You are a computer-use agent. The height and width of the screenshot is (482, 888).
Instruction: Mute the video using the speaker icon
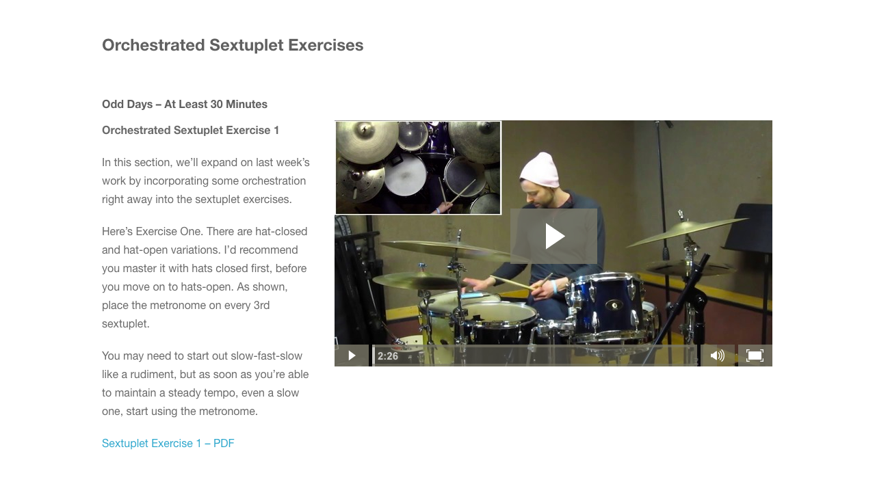tap(718, 356)
